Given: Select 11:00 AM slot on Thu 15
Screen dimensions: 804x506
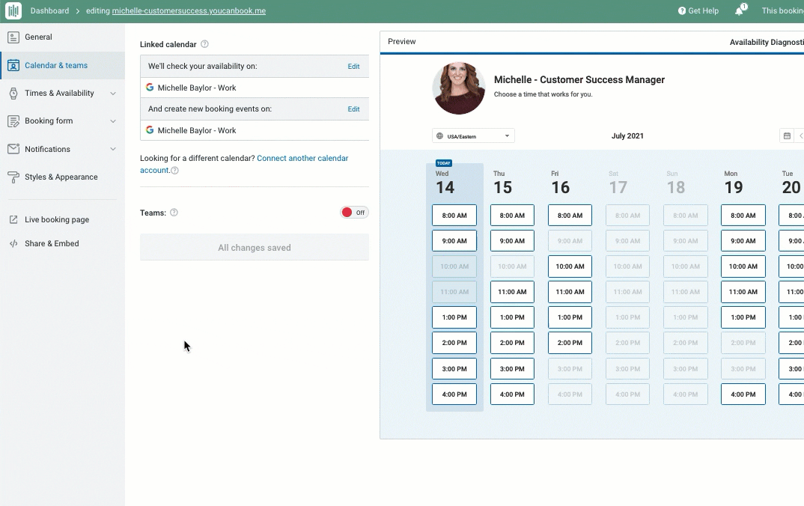Looking at the screenshot, I should click(512, 292).
